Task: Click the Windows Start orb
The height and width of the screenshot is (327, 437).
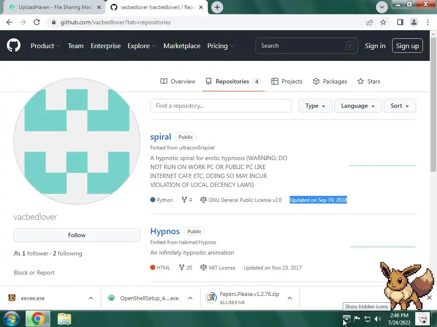Action: 12,319
